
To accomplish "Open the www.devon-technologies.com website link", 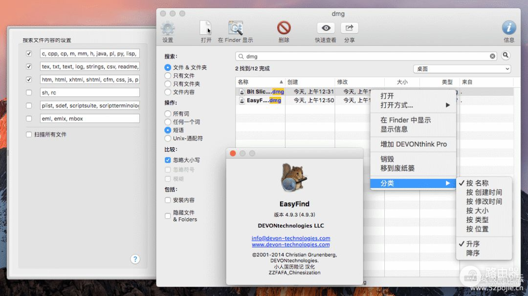I will (290, 244).
